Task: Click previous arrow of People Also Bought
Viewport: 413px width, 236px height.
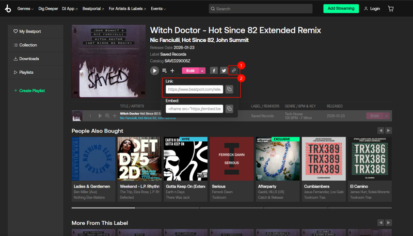Action: pyautogui.click(x=380, y=130)
